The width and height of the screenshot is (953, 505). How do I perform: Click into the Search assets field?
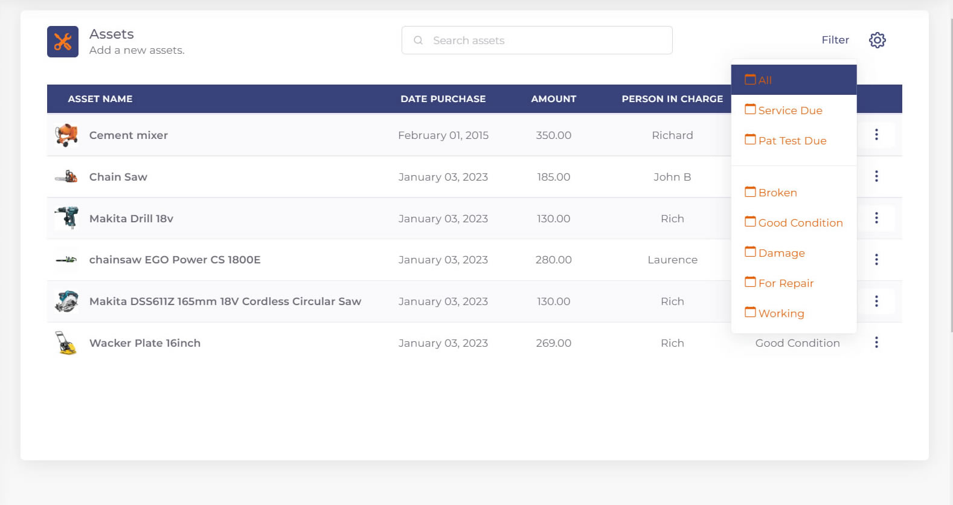537,40
